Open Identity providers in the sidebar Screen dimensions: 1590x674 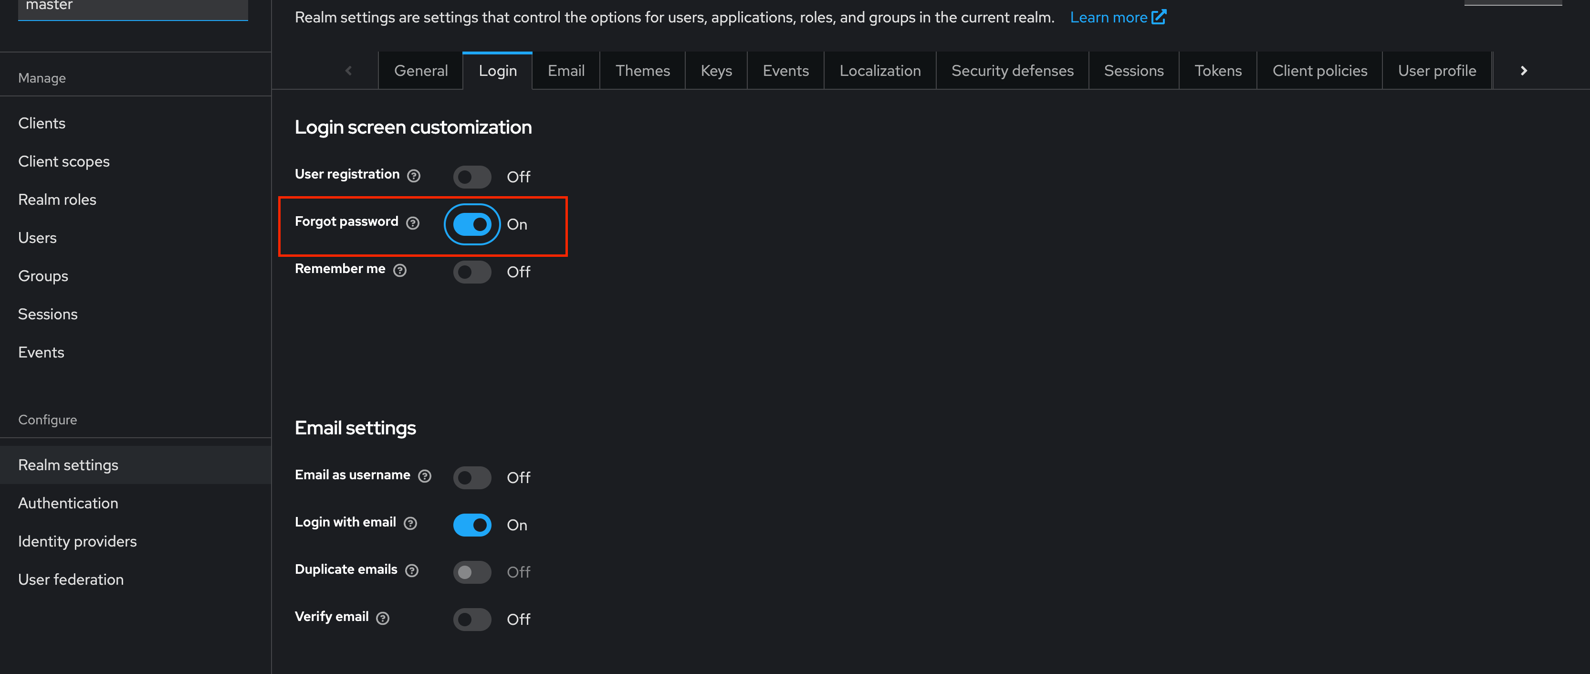[135, 542]
